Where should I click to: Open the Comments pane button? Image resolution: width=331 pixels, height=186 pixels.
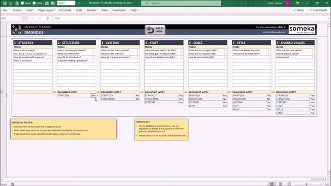pos(319,10)
